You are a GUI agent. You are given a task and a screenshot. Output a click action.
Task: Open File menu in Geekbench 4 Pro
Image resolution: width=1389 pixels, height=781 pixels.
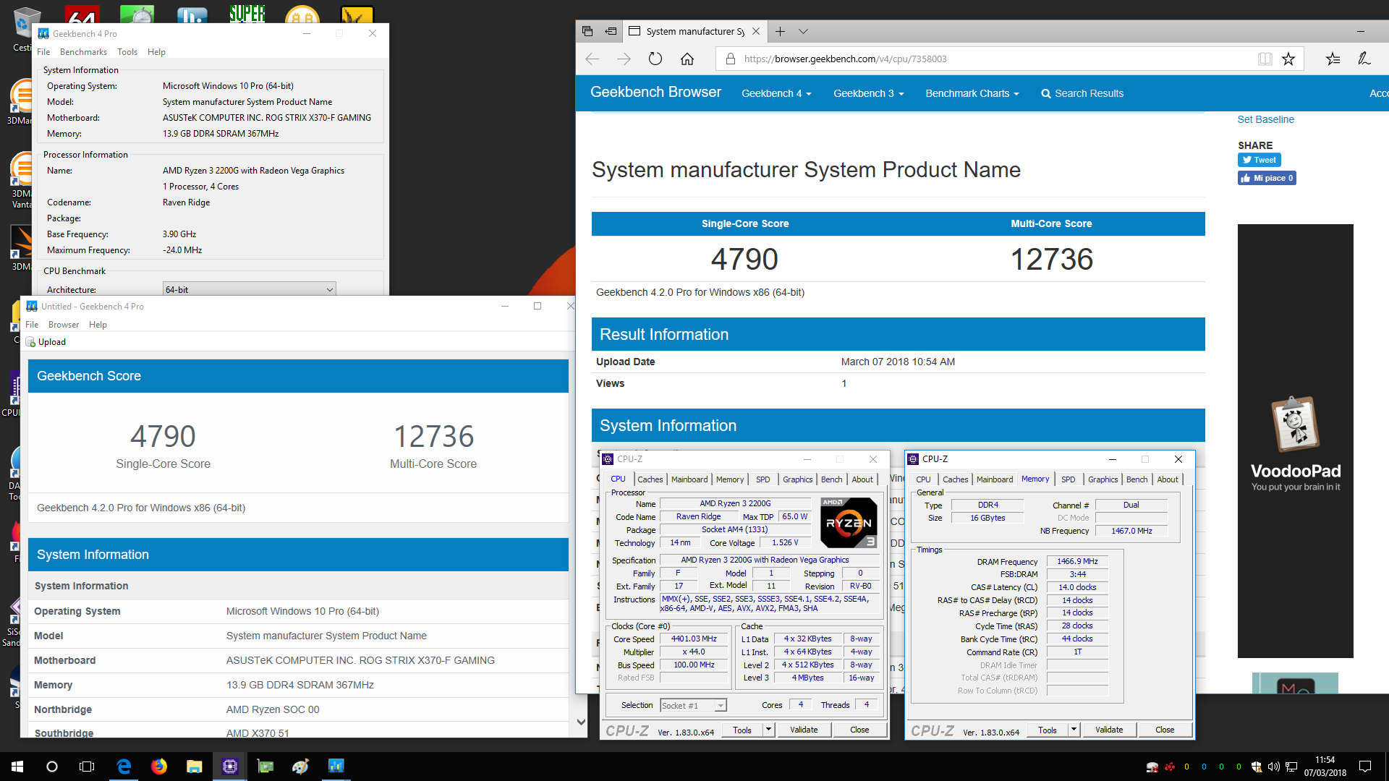click(x=43, y=52)
